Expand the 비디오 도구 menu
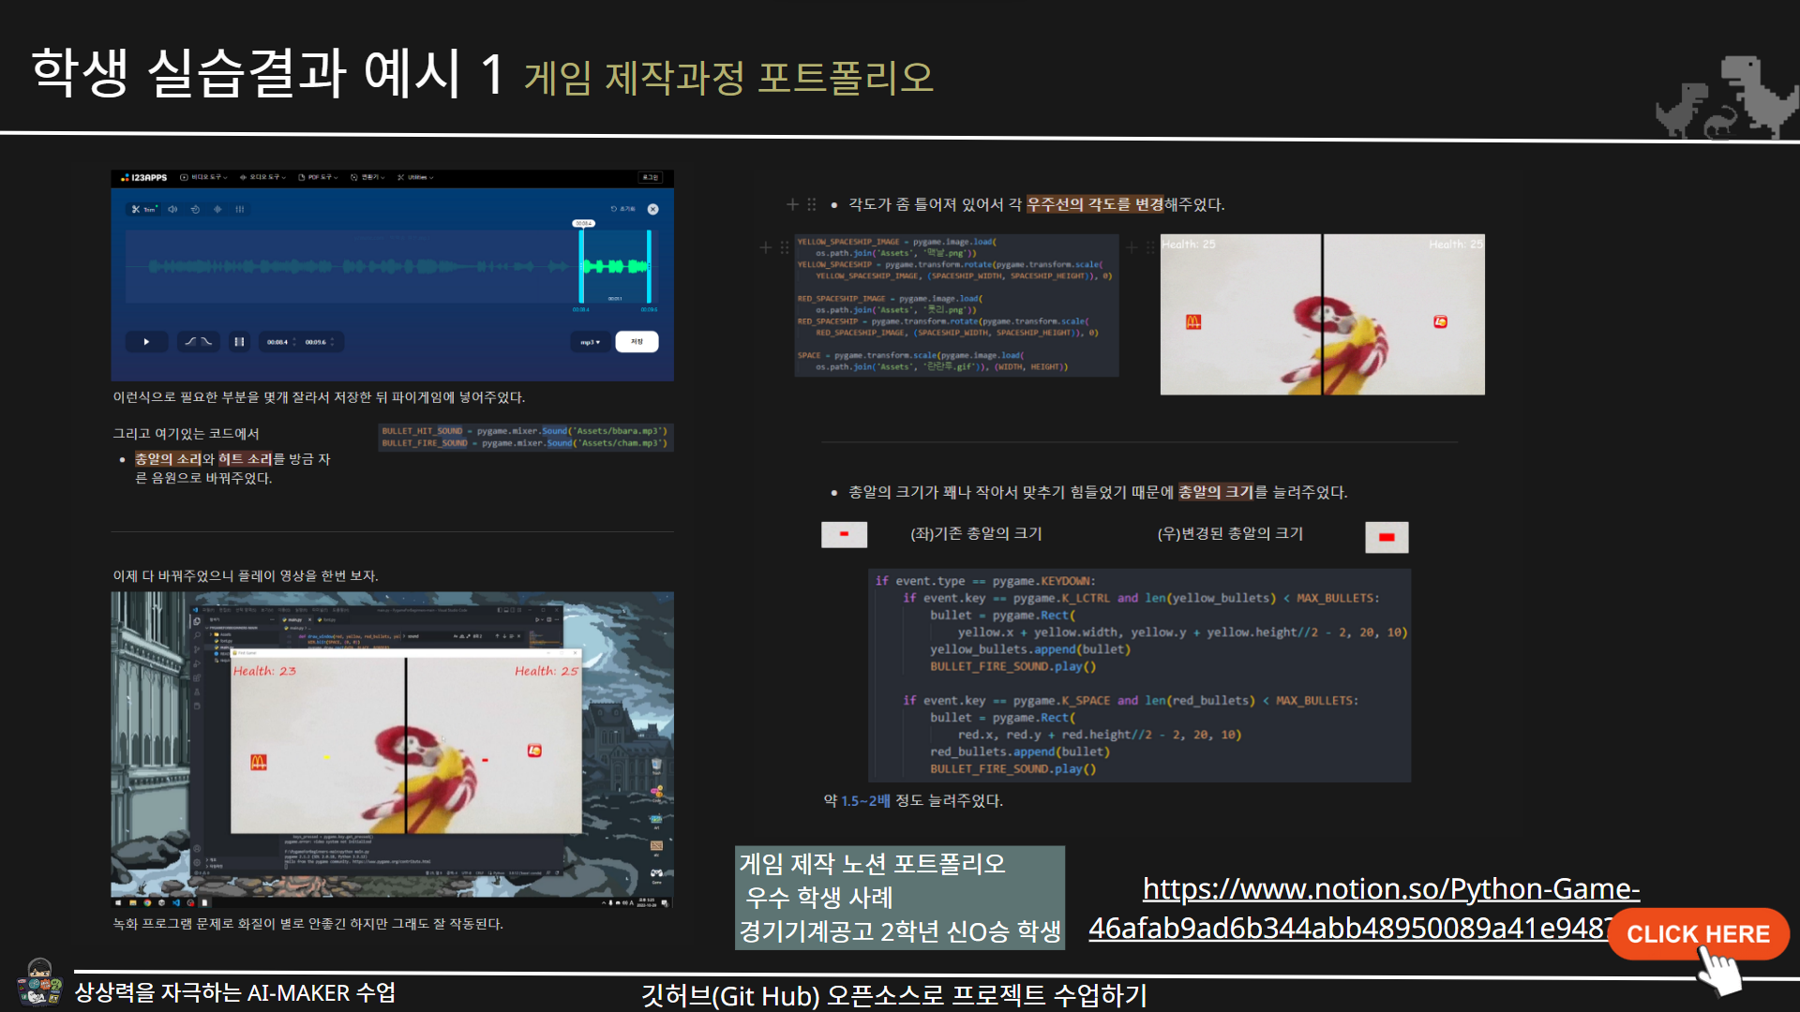 coord(204,177)
